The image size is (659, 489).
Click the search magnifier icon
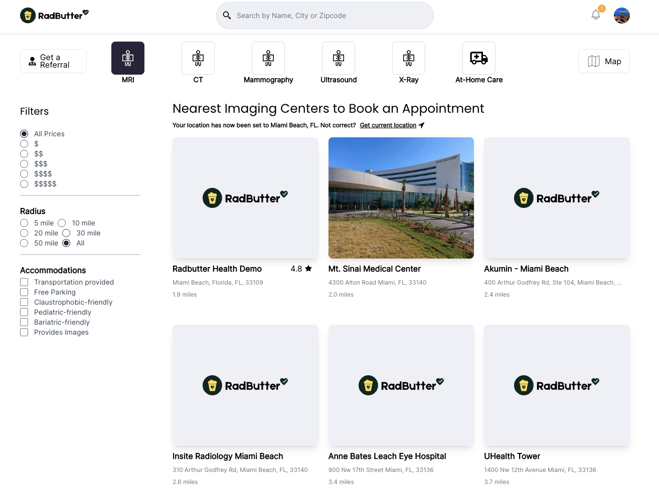point(227,16)
